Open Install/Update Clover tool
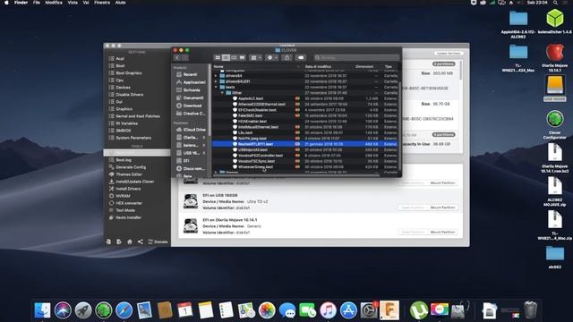 tap(134, 182)
